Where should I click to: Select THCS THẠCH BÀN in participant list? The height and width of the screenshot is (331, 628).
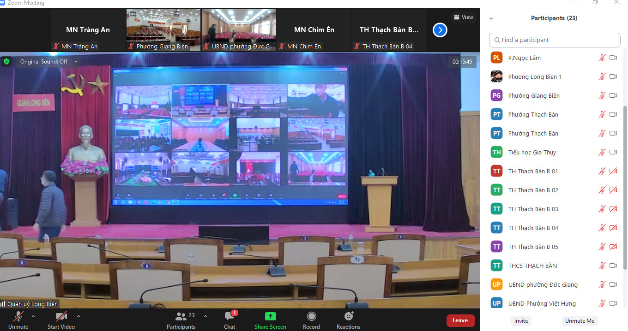[532, 266]
